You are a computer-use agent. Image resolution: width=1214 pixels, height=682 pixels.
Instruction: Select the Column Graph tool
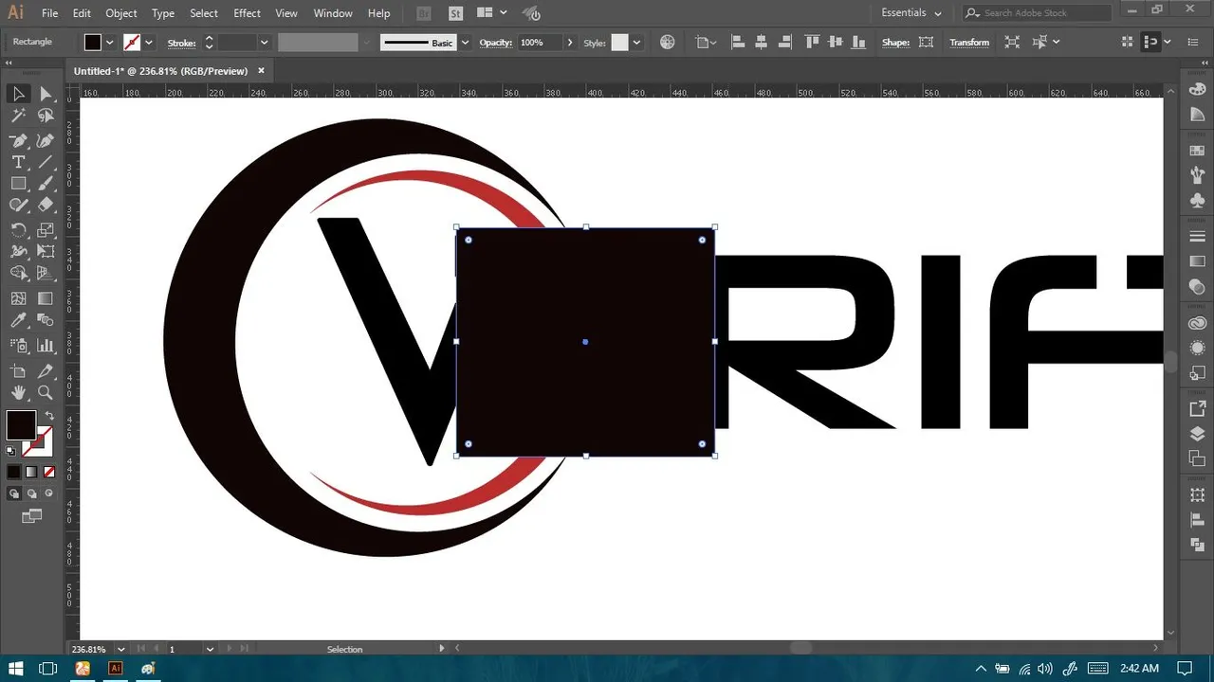click(46, 346)
